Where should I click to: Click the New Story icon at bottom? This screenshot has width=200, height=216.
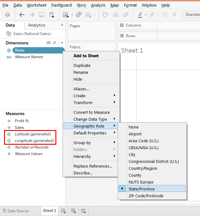pyautogui.click(x=84, y=211)
